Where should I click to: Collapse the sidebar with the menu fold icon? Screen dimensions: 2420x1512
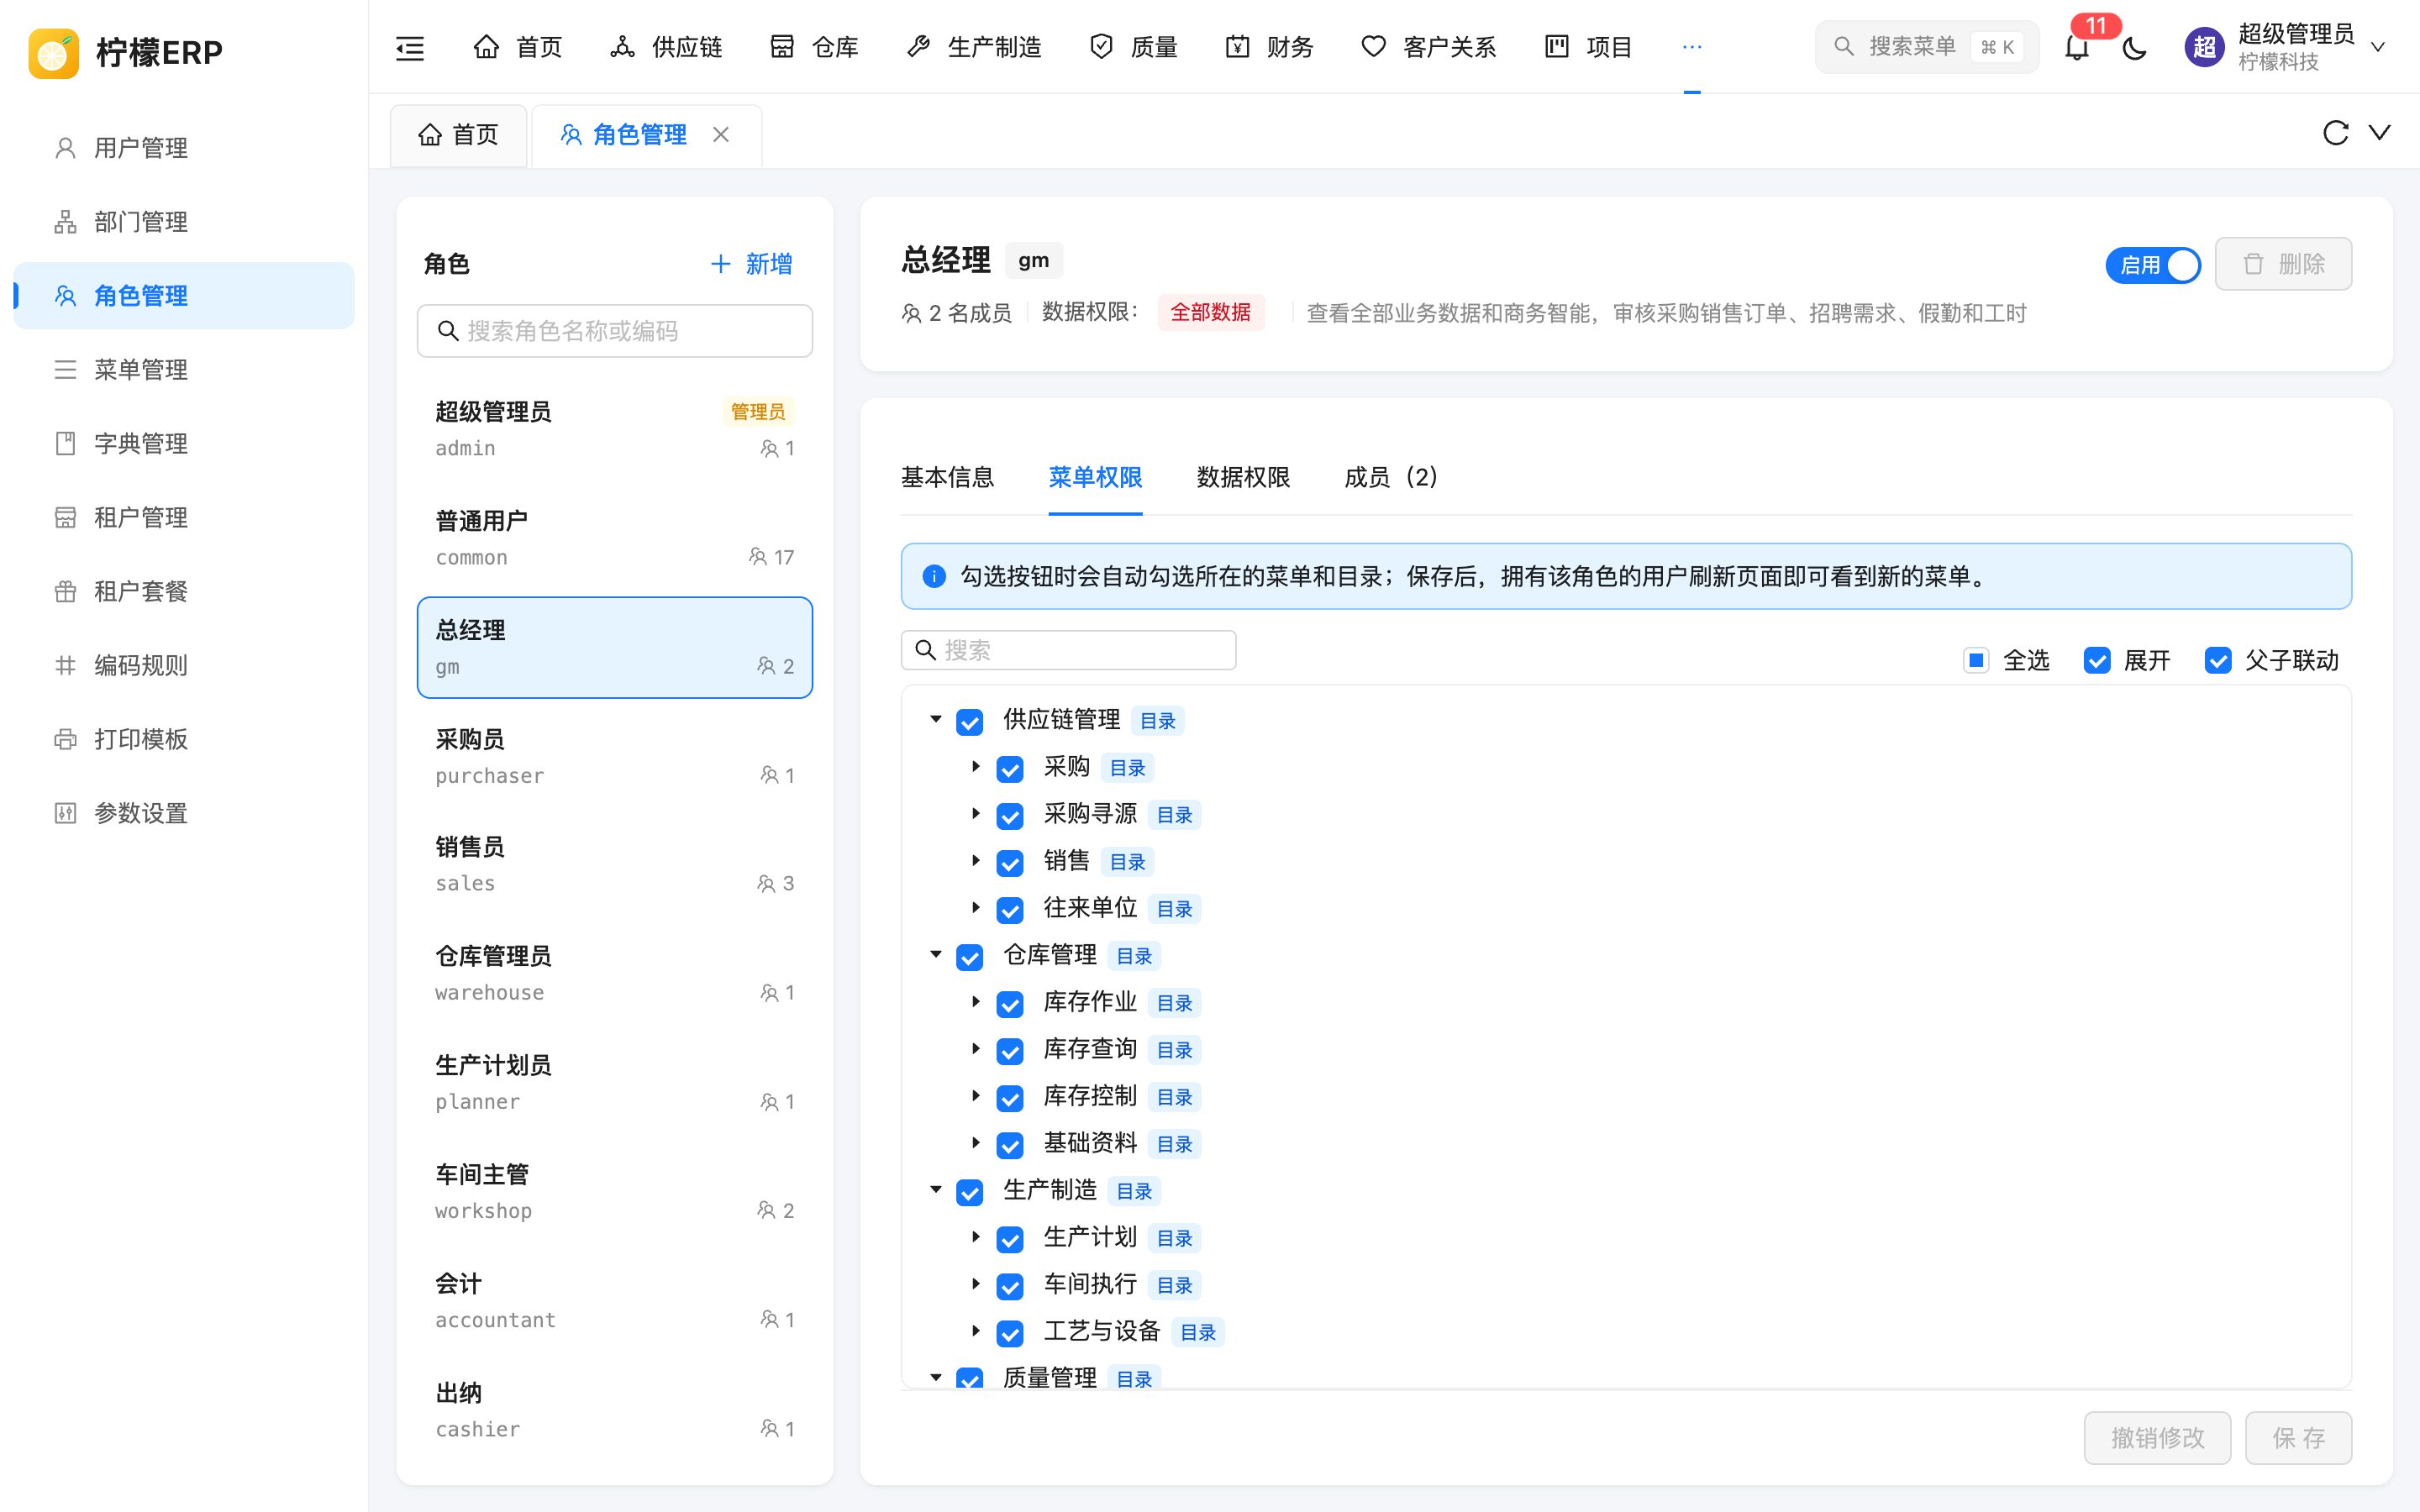[410, 47]
